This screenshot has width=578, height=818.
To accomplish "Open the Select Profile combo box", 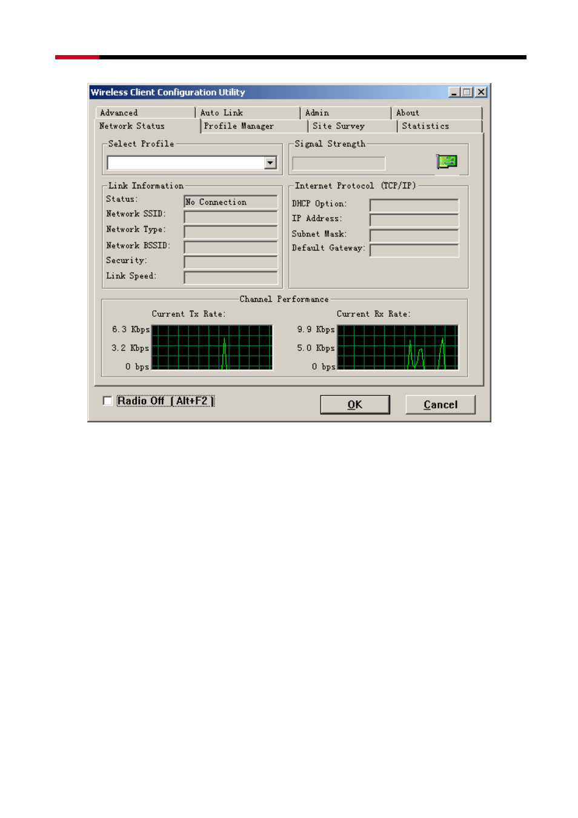I will 191,162.
